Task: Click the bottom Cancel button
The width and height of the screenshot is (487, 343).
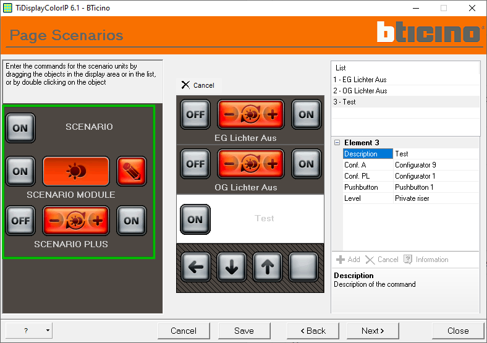Action: point(184,331)
